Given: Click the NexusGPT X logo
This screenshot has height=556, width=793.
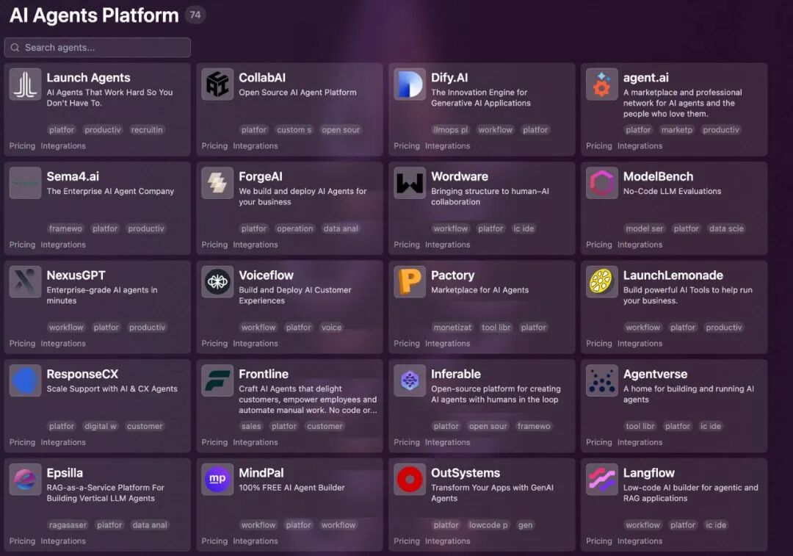Looking at the screenshot, I should click(24, 282).
